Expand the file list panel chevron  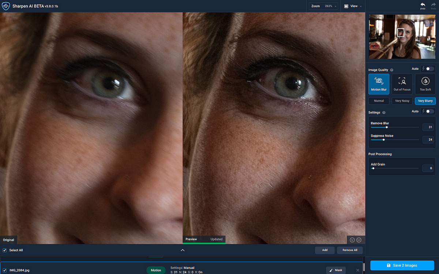pos(183,250)
